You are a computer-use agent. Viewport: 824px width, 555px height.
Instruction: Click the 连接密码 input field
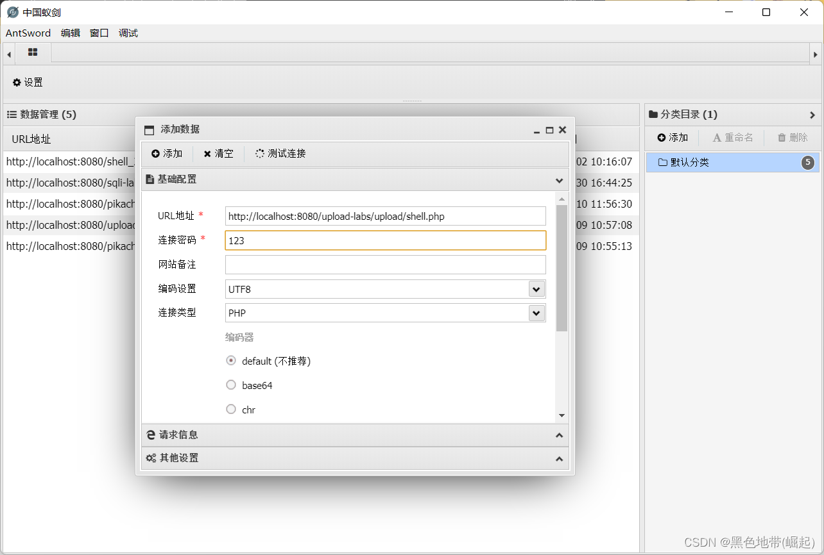pos(386,240)
